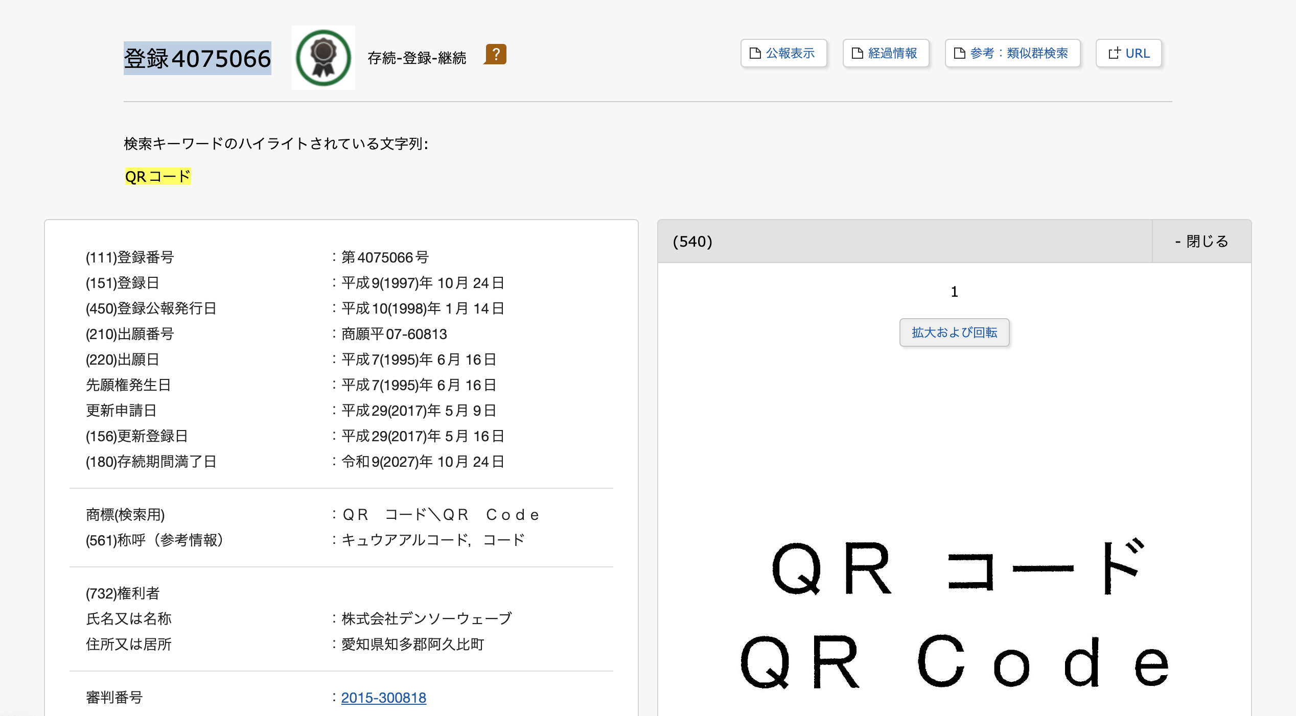
Task: Click the 公報表示 button
Action: coord(783,53)
